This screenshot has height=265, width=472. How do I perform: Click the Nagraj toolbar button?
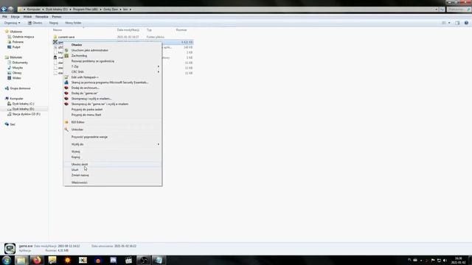54,23
